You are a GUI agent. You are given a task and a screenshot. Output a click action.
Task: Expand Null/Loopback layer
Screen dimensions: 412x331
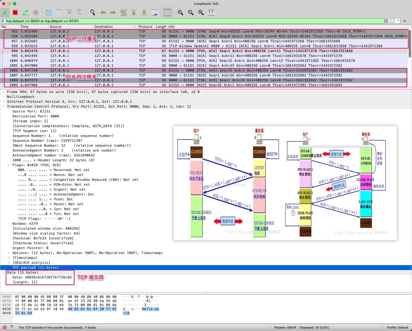tap(3, 97)
